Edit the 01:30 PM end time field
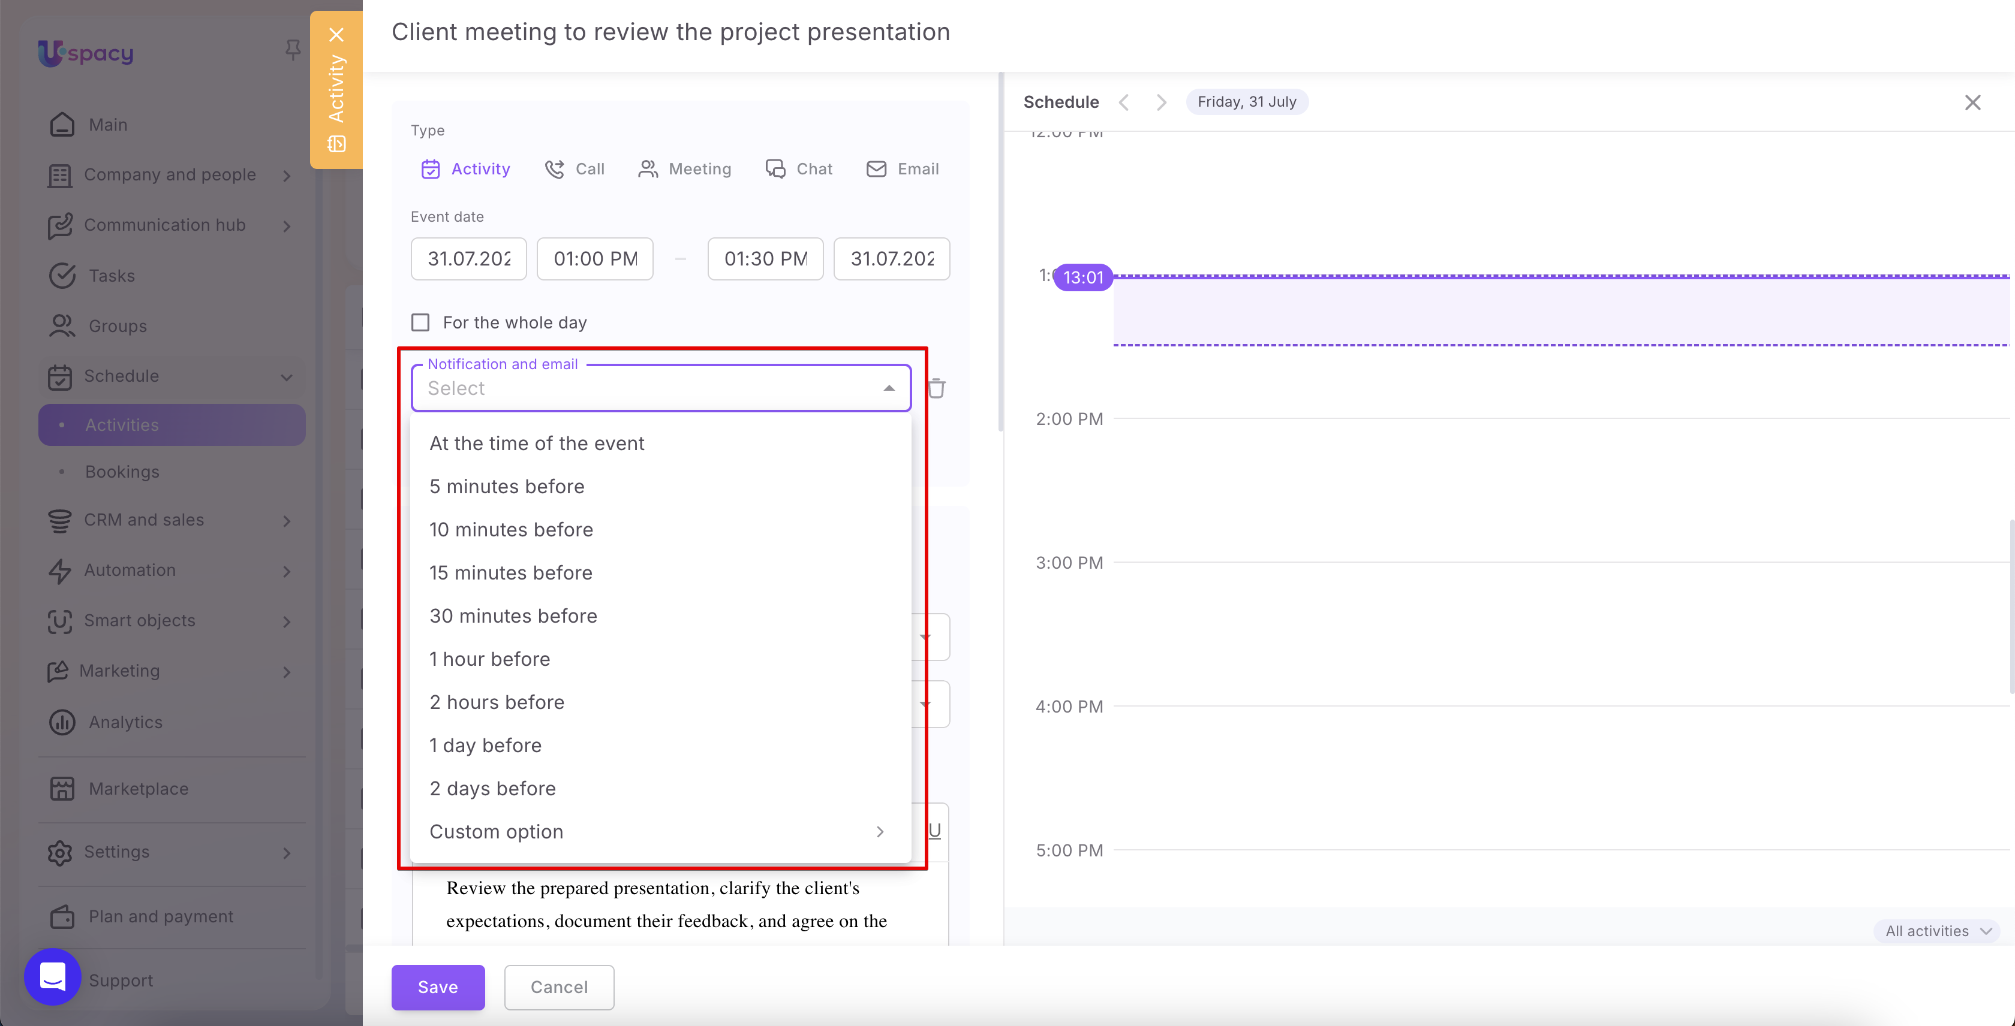Screen dimensions: 2015x1026 click(x=766, y=259)
